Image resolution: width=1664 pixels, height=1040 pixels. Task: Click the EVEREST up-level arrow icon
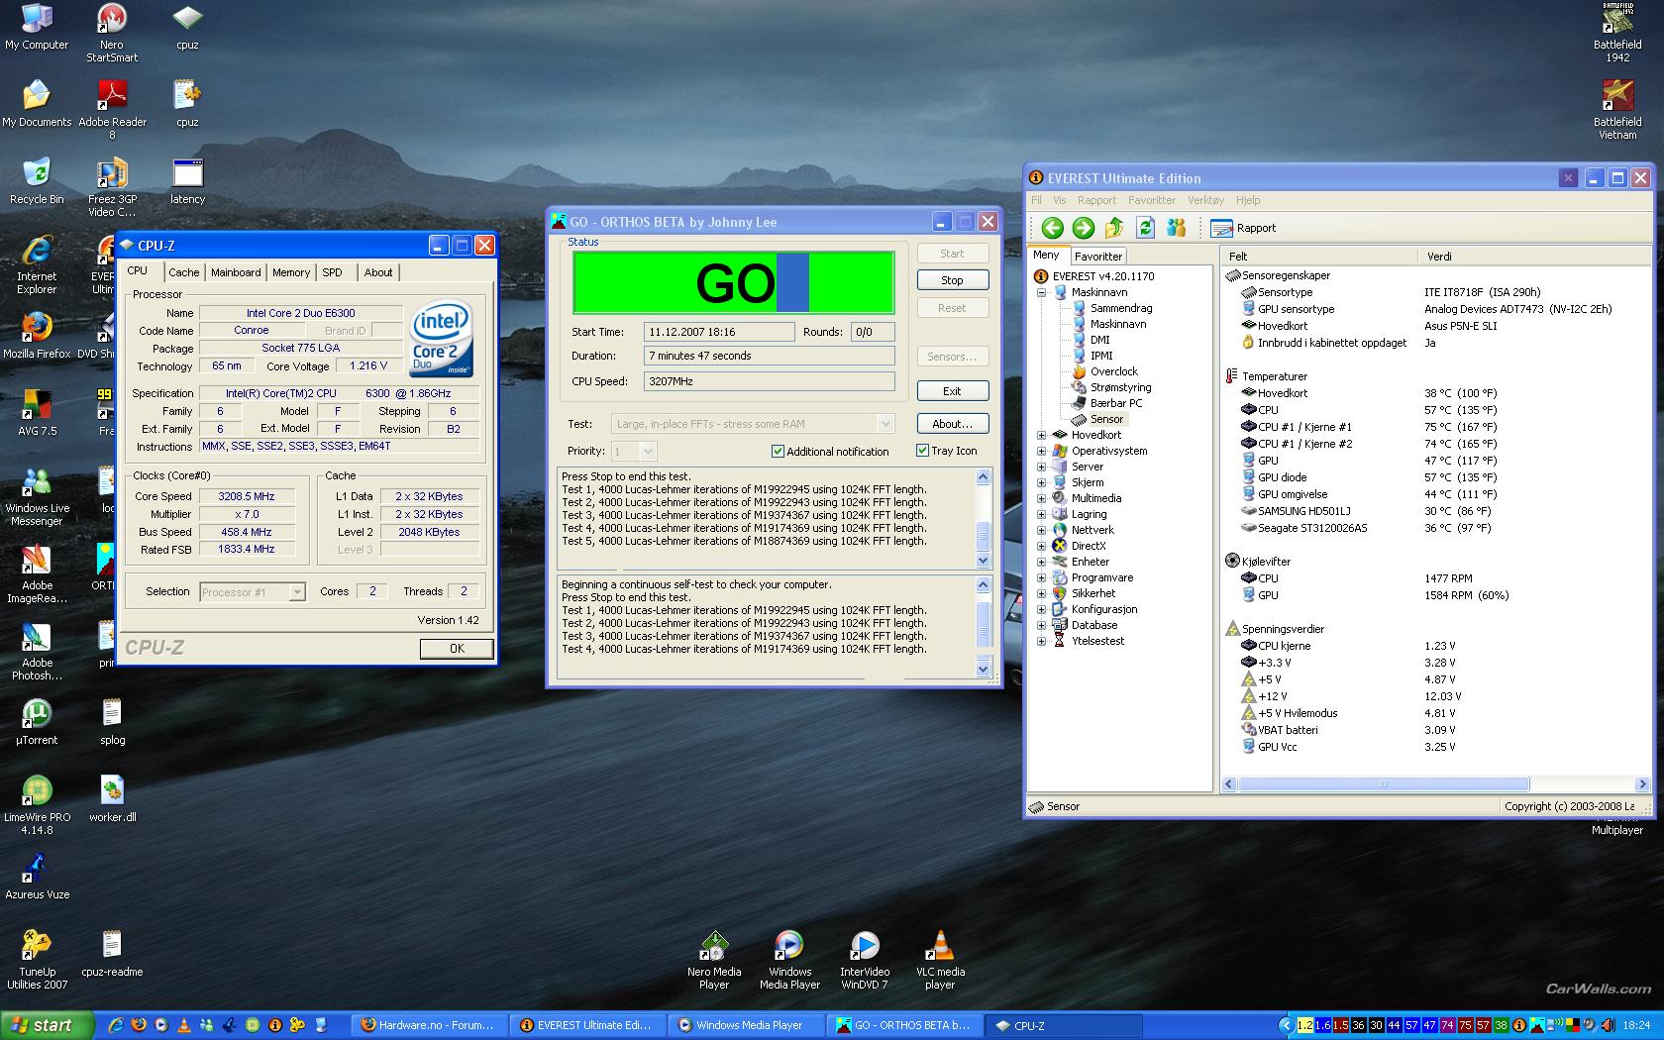(1114, 228)
